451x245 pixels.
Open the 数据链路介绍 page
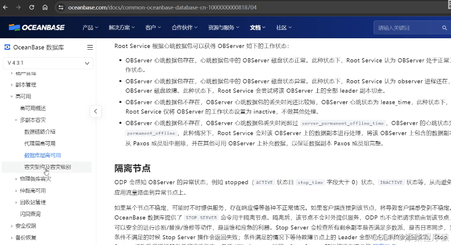click(x=40, y=132)
